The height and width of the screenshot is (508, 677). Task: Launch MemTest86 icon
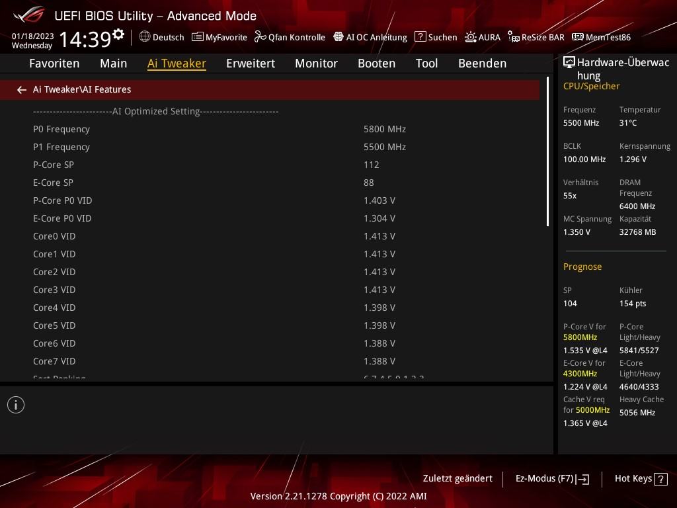click(578, 37)
